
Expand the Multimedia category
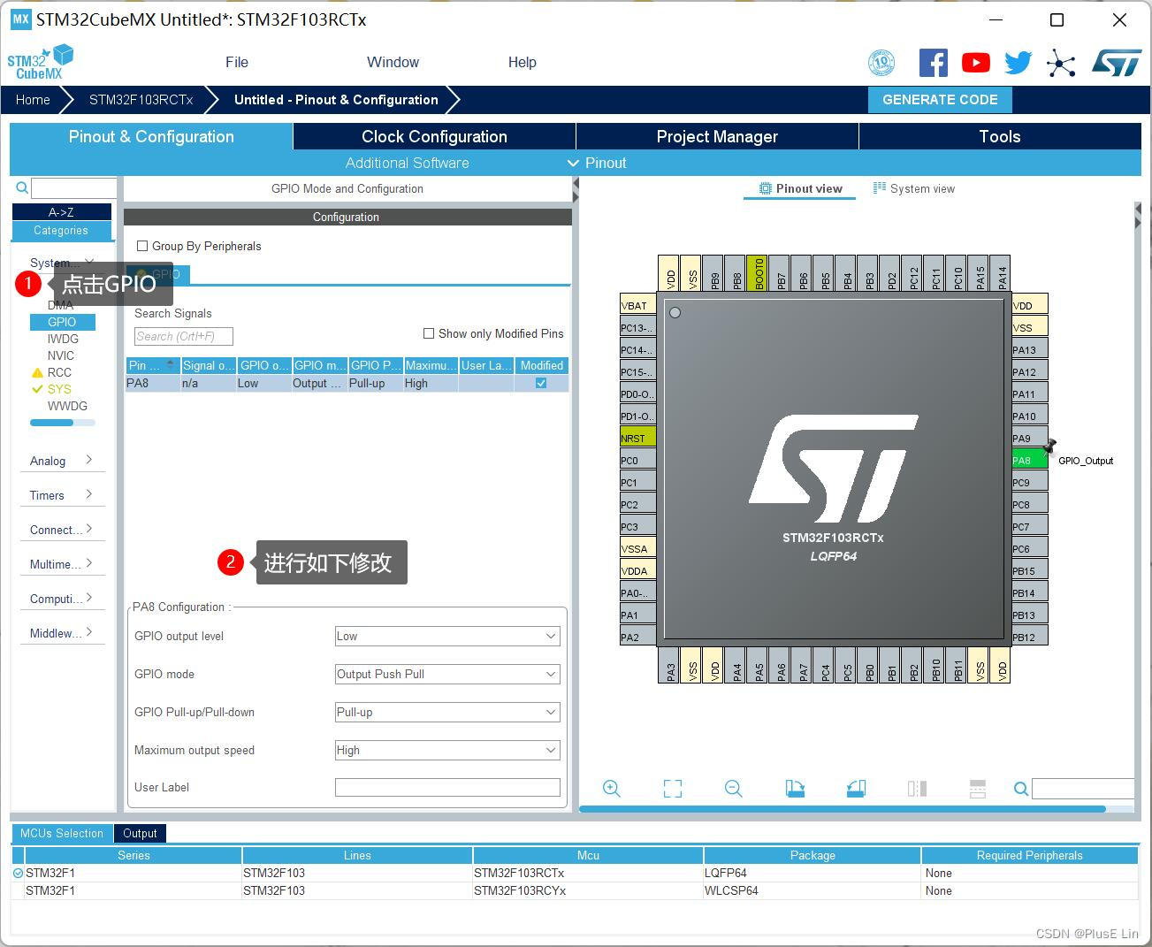[x=62, y=564]
